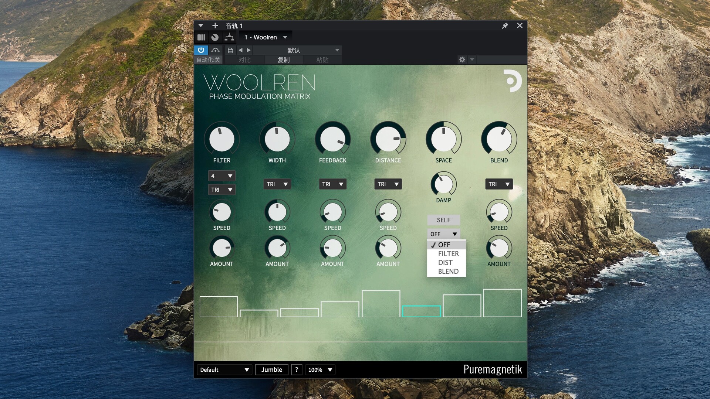Open the TRI waveform dropdown under DISTANCE
The image size is (710, 399).
point(388,184)
